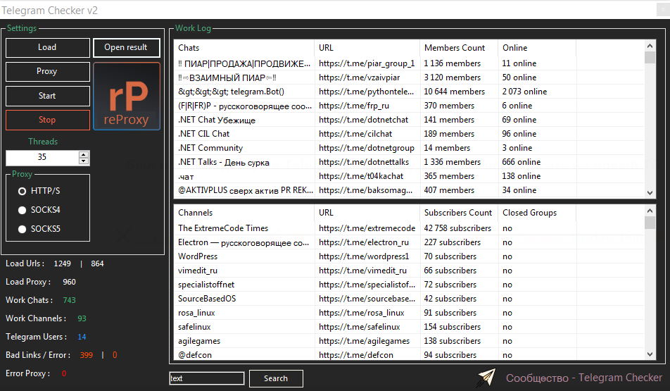Select the .NET Community chat row

(x=409, y=148)
